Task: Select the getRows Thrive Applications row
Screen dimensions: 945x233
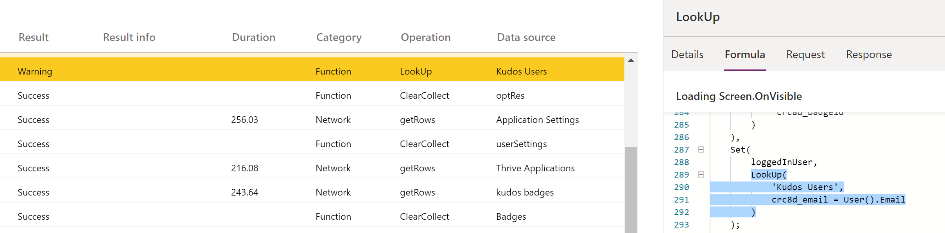Action: pyautogui.click(x=312, y=168)
